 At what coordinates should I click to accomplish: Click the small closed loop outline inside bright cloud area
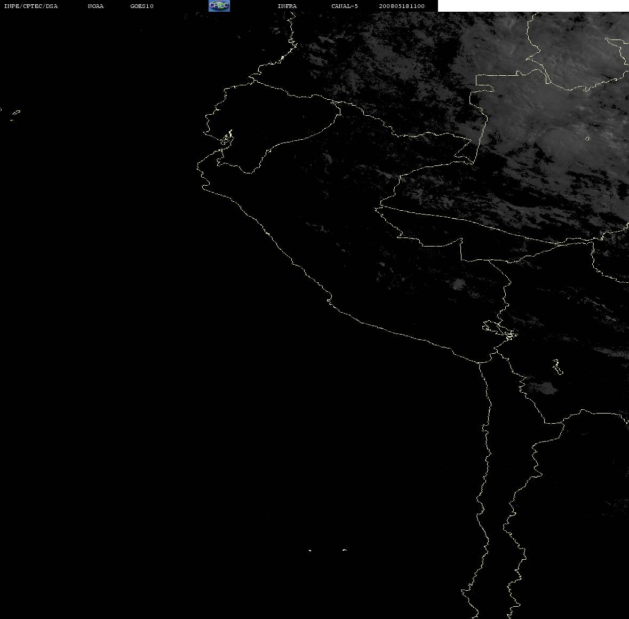point(587,138)
